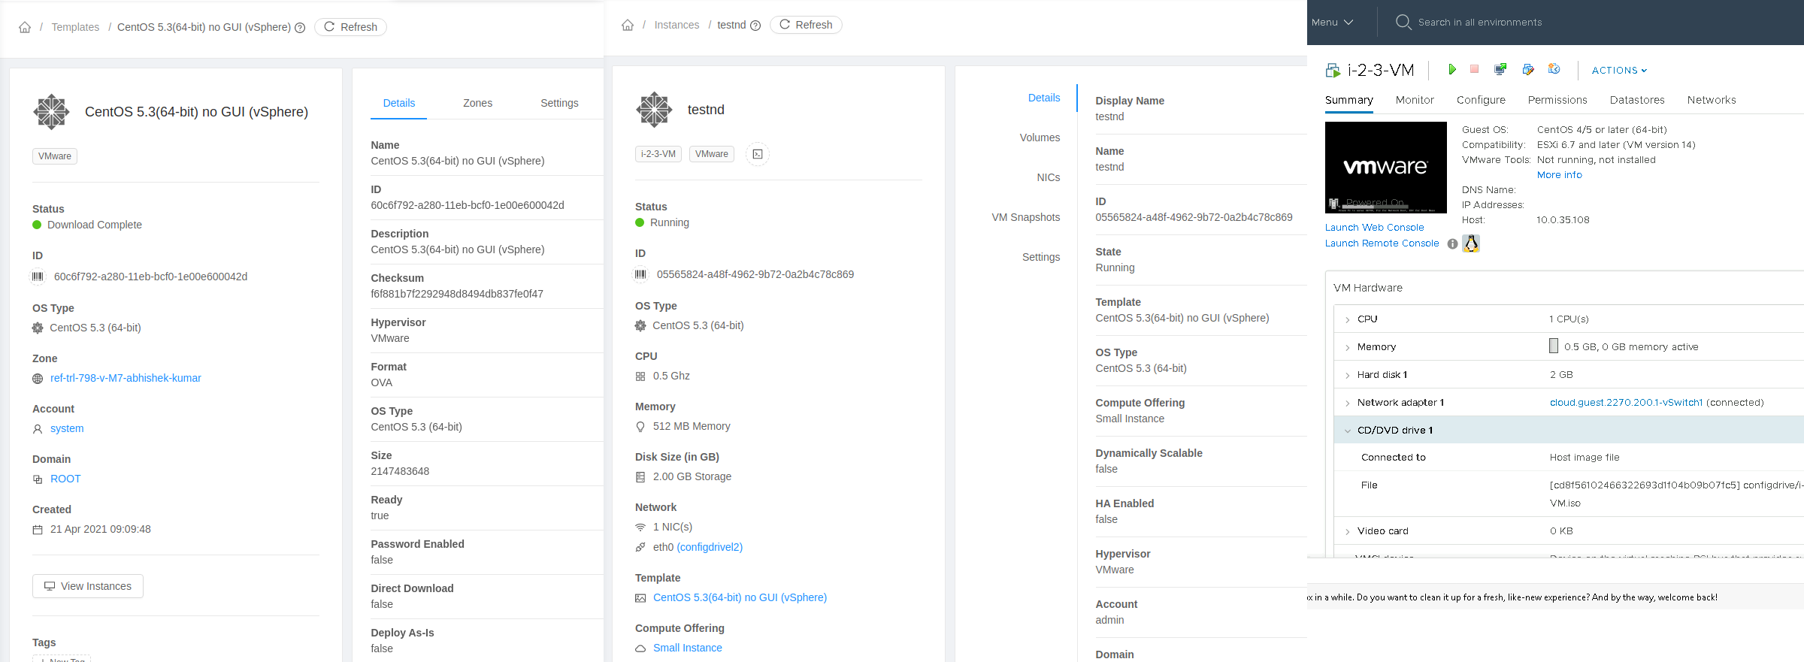Open the CentOS 5.3 template link under testnd

click(x=740, y=597)
